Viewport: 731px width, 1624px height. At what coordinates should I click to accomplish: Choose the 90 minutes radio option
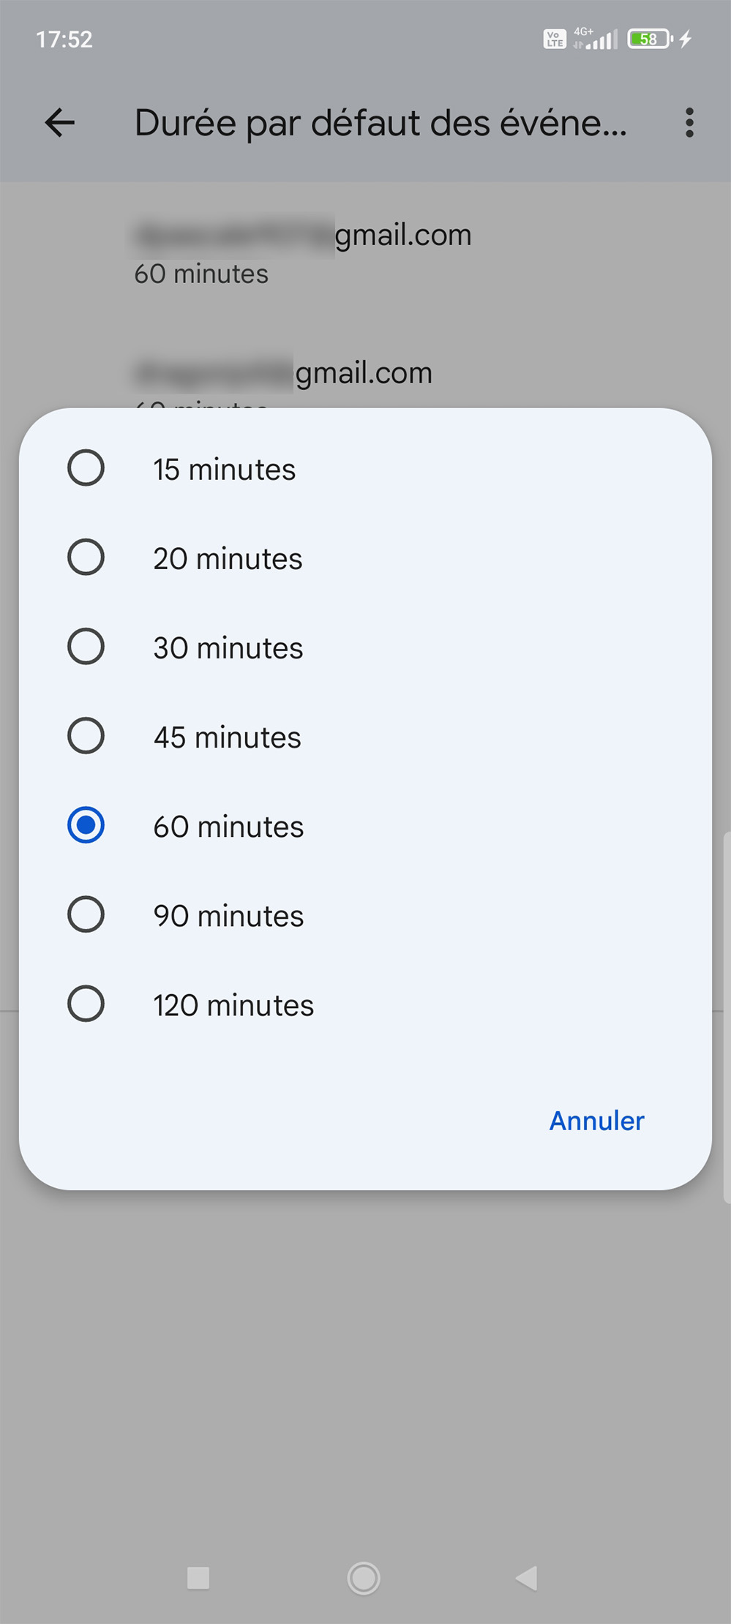point(86,914)
